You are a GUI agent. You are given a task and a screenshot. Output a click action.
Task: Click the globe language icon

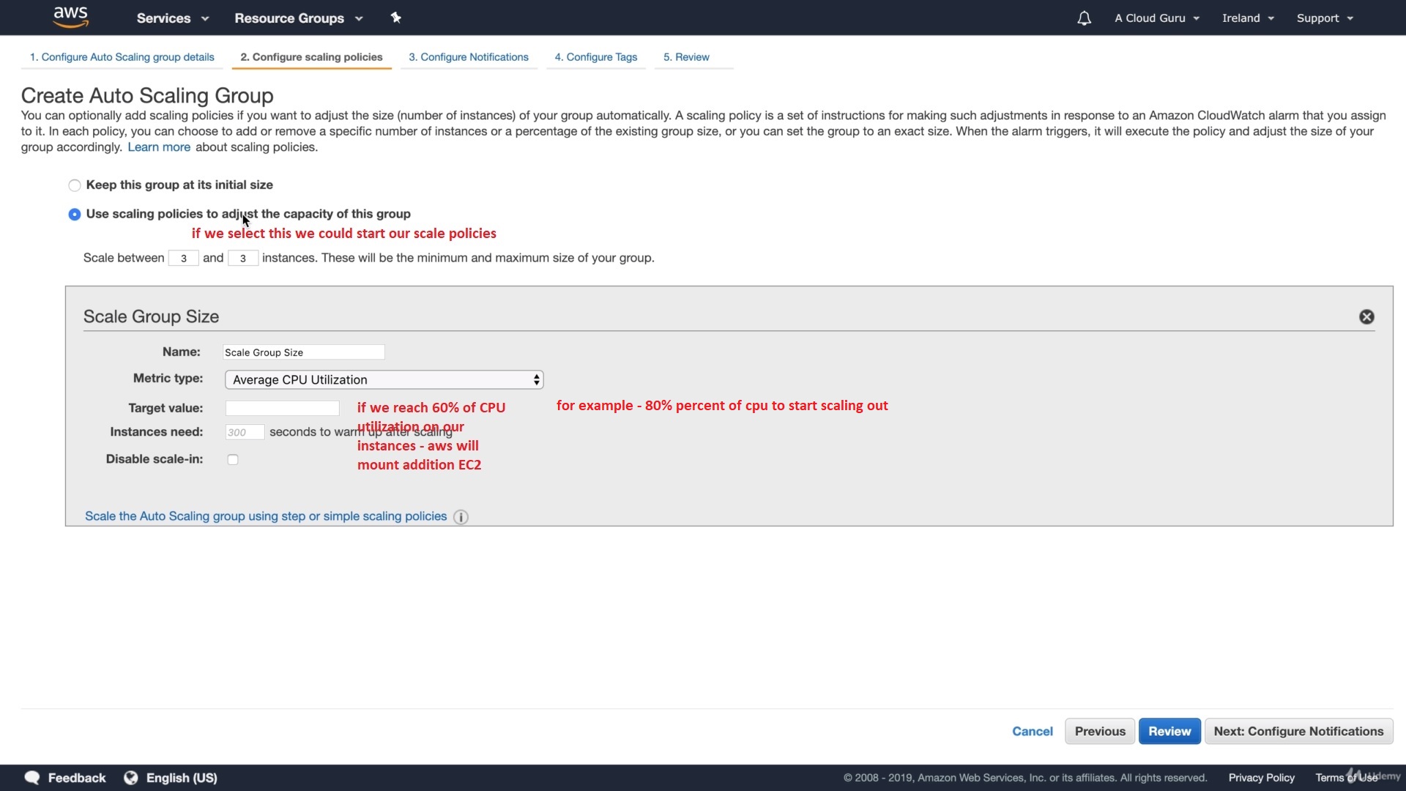click(x=131, y=778)
